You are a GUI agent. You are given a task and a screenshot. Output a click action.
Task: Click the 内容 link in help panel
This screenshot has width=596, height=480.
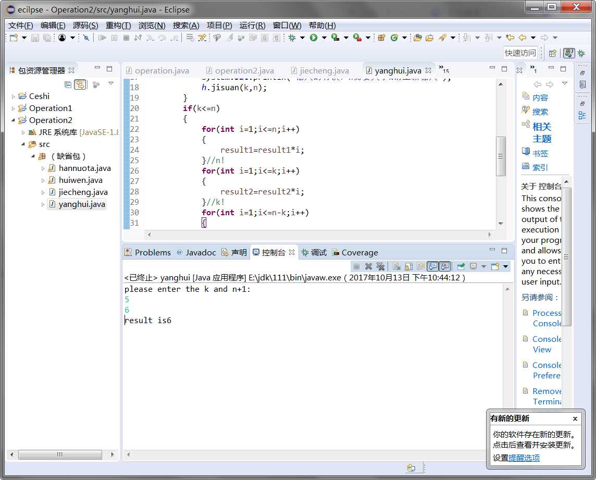coord(540,98)
